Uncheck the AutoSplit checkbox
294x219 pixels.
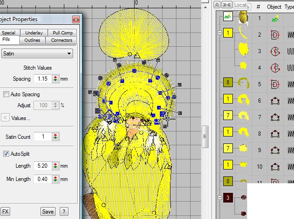(x=6, y=153)
